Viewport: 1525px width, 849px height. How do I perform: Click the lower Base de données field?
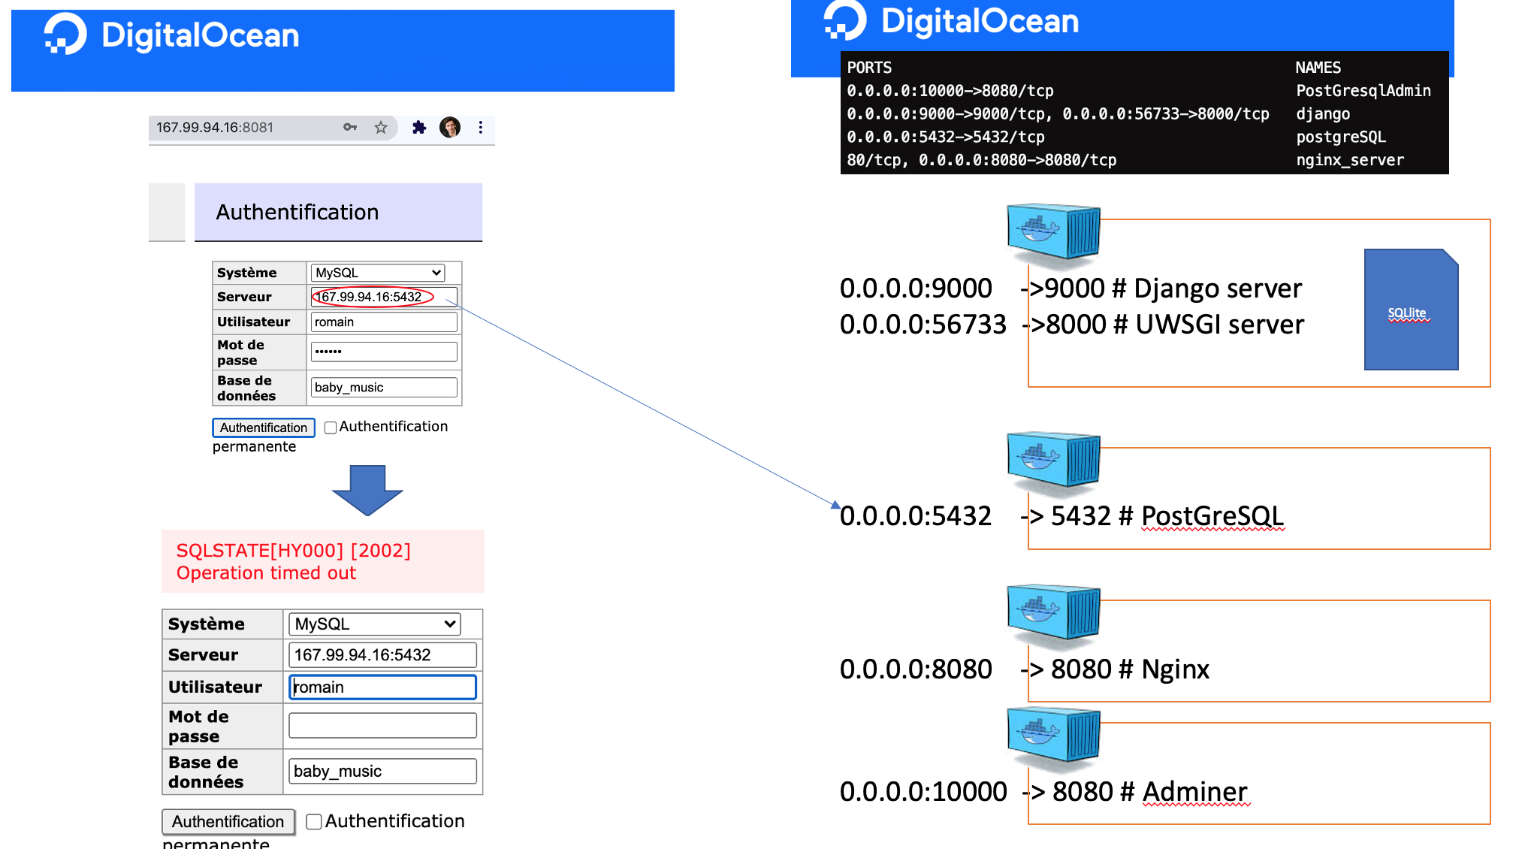[382, 771]
